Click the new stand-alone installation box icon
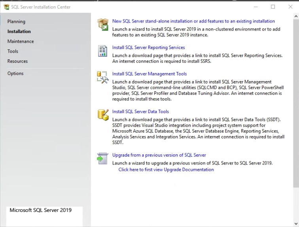Image resolution: width=299 pixels, height=227 pixels. point(103,25)
